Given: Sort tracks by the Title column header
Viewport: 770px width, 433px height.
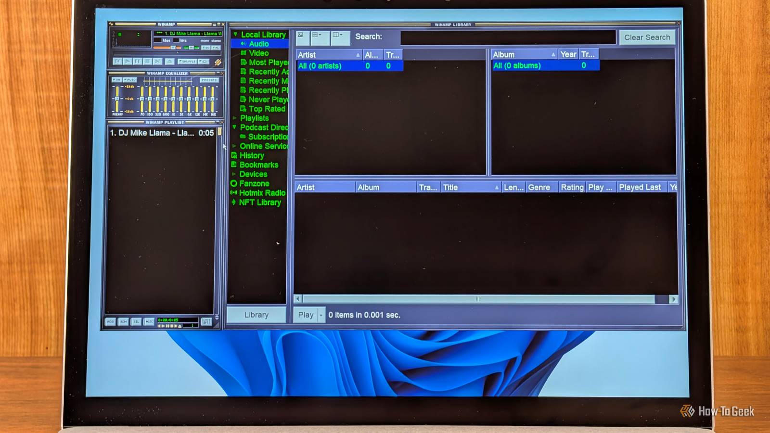Looking at the screenshot, I should point(470,187).
